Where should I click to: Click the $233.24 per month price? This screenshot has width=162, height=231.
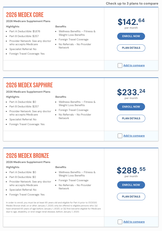click(131, 92)
